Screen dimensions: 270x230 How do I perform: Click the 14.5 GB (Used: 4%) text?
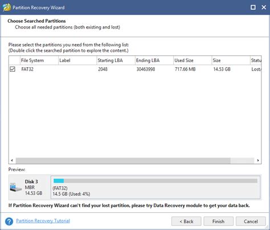(71, 194)
